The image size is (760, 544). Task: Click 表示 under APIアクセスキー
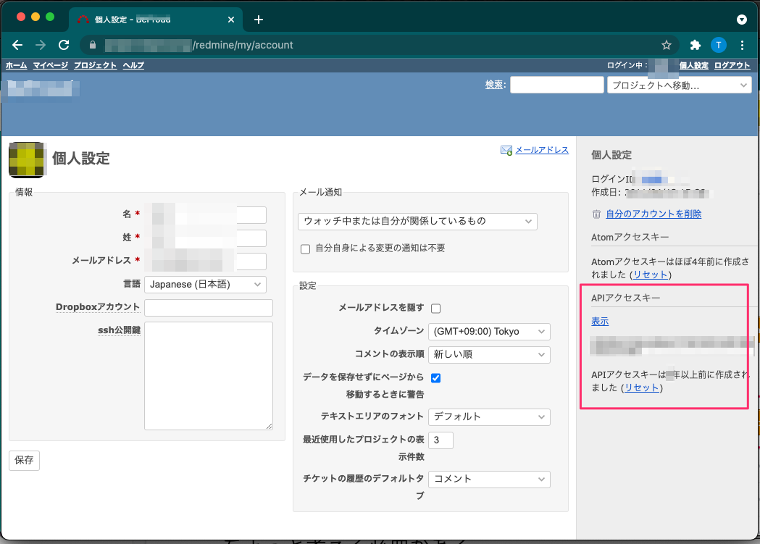pyautogui.click(x=599, y=321)
